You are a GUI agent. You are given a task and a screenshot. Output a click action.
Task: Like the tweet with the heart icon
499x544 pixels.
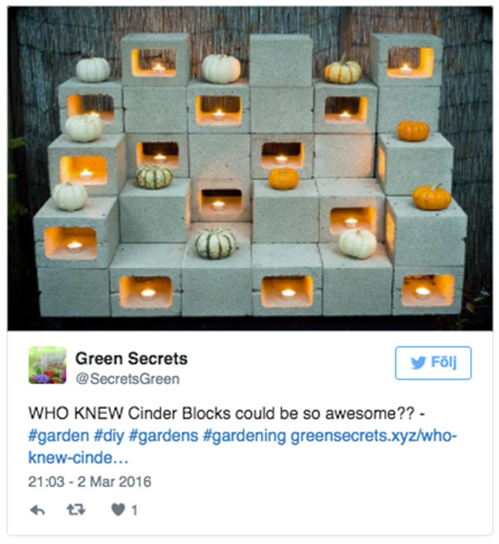118,510
